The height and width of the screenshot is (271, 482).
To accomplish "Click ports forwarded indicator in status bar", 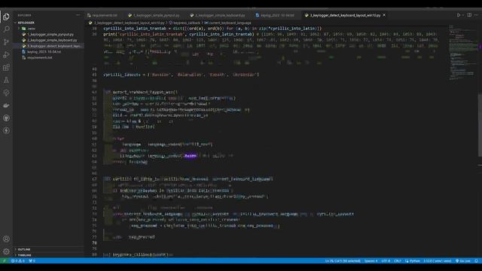I will (32, 261).
